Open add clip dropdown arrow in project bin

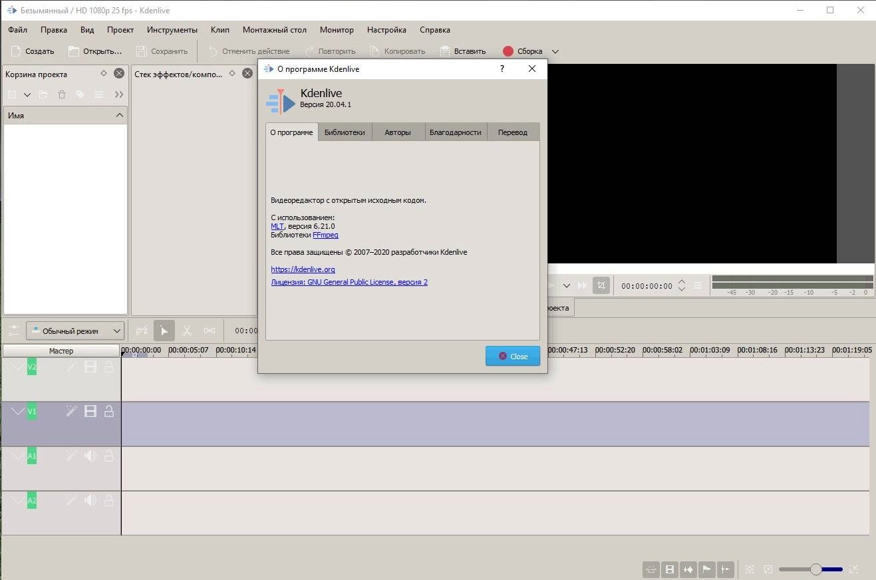tap(27, 94)
